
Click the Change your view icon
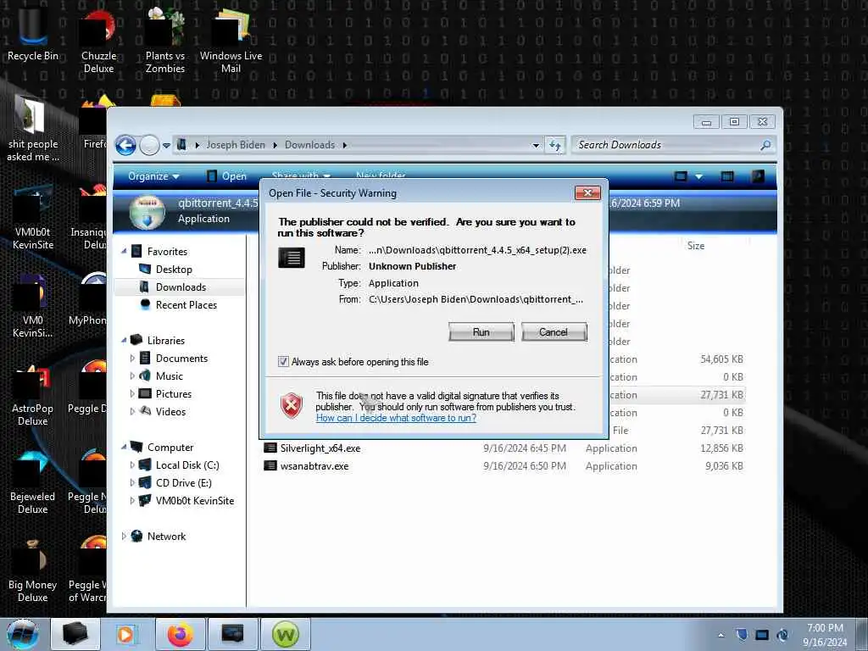[x=681, y=176]
